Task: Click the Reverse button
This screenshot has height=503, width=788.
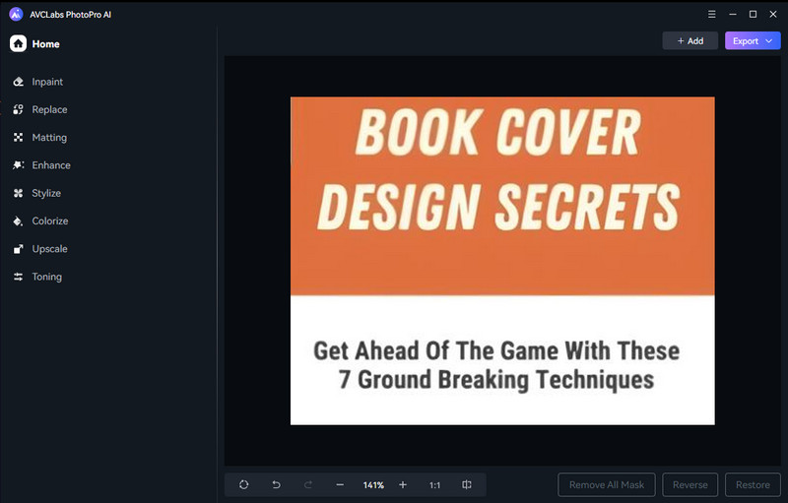Action: pyautogui.click(x=690, y=485)
